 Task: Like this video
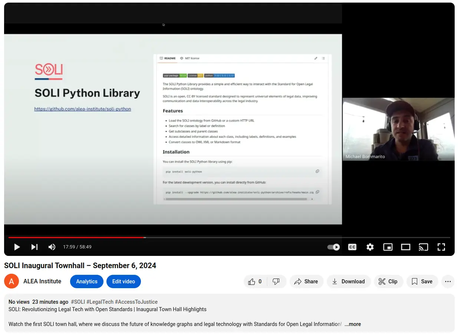255,281
